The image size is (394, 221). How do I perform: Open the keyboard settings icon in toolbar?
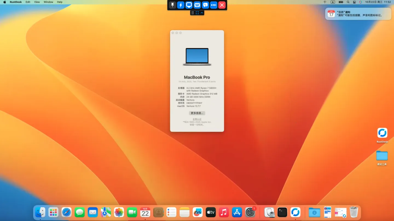pyautogui.click(x=197, y=5)
